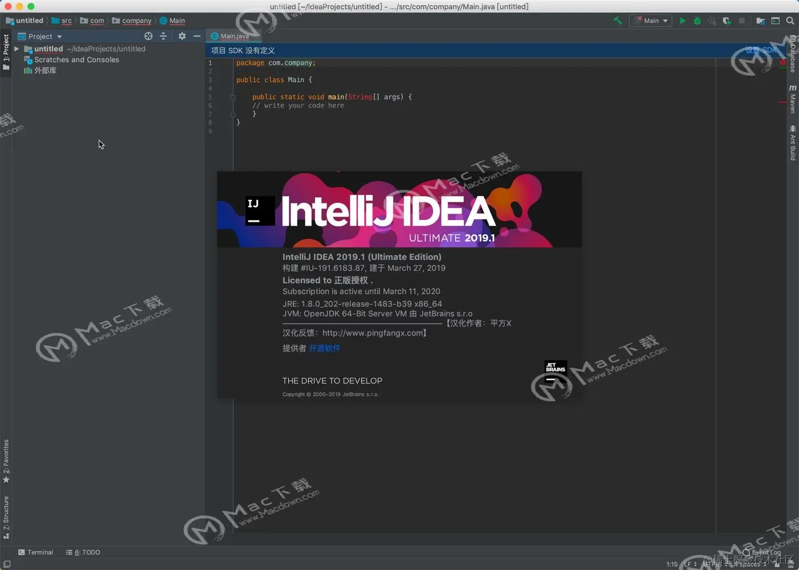Place cursor on 'public class Main' line

274,80
